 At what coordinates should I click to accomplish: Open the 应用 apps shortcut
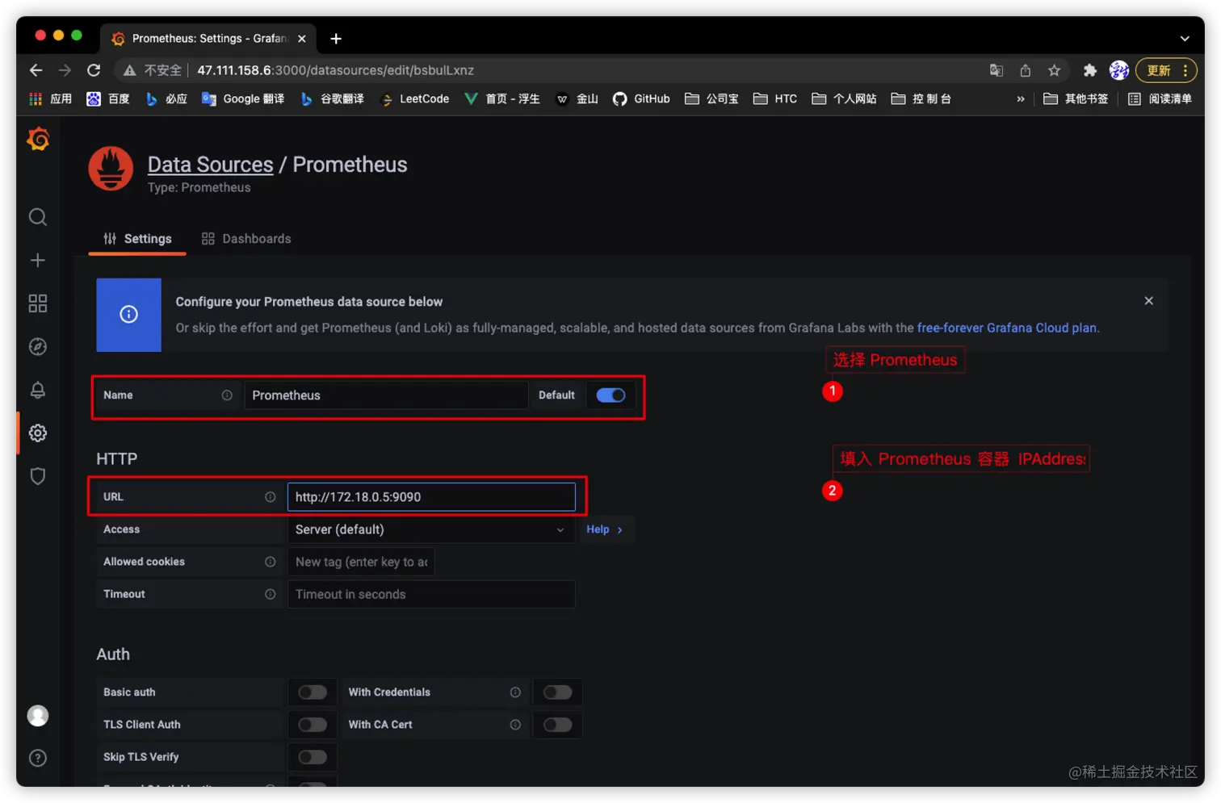click(50, 99)
